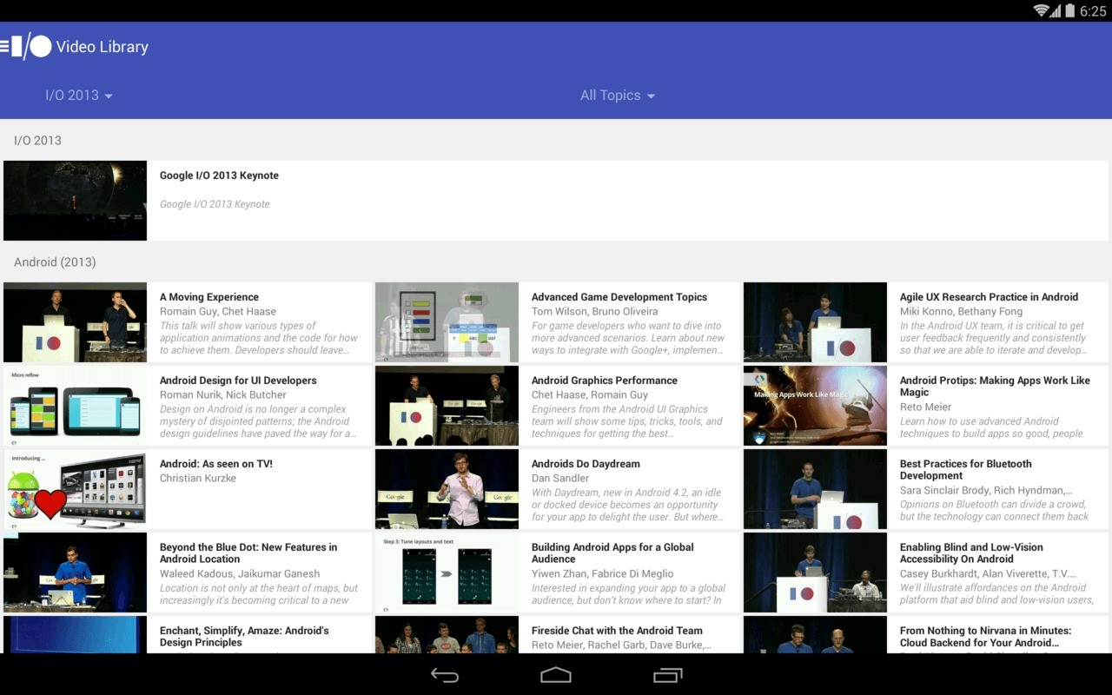Select the Video Library title
The image size is (1112, 695).
click(103, 47)
